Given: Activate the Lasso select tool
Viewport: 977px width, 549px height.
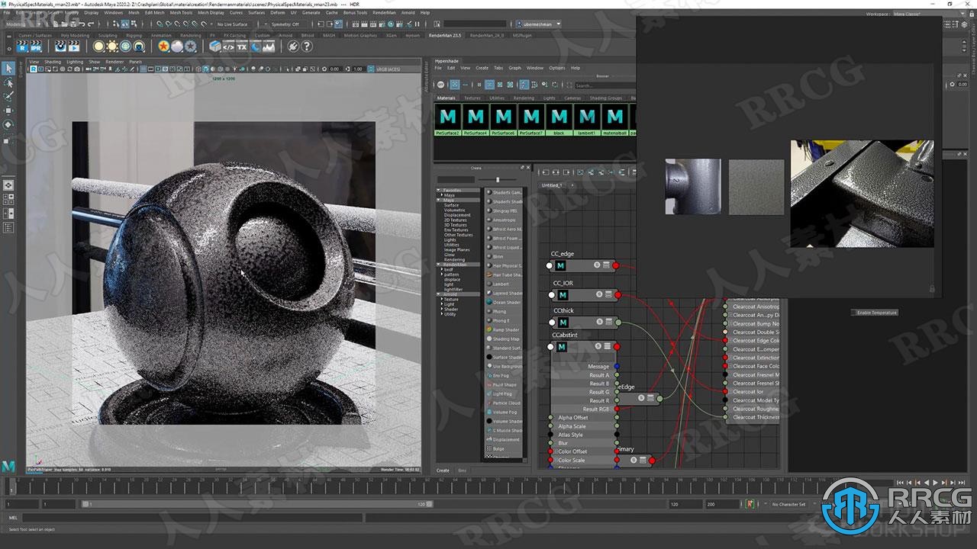Looking at the screenshot, I should coord(8,82).
